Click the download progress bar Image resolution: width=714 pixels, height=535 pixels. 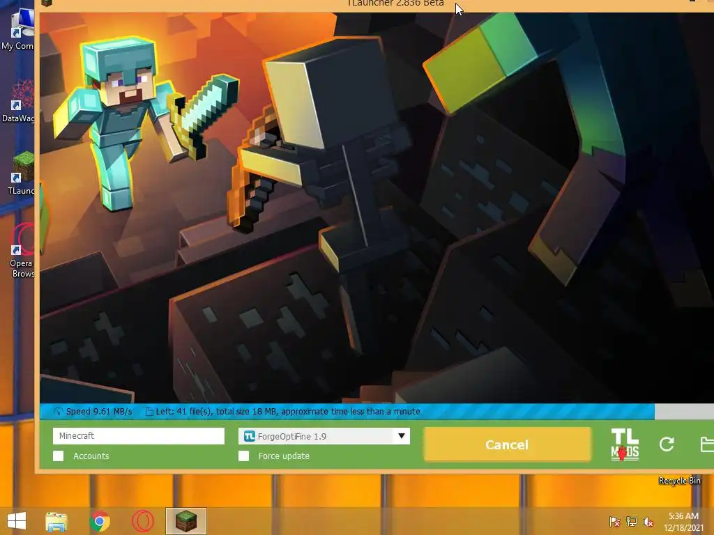click(377, 411)
